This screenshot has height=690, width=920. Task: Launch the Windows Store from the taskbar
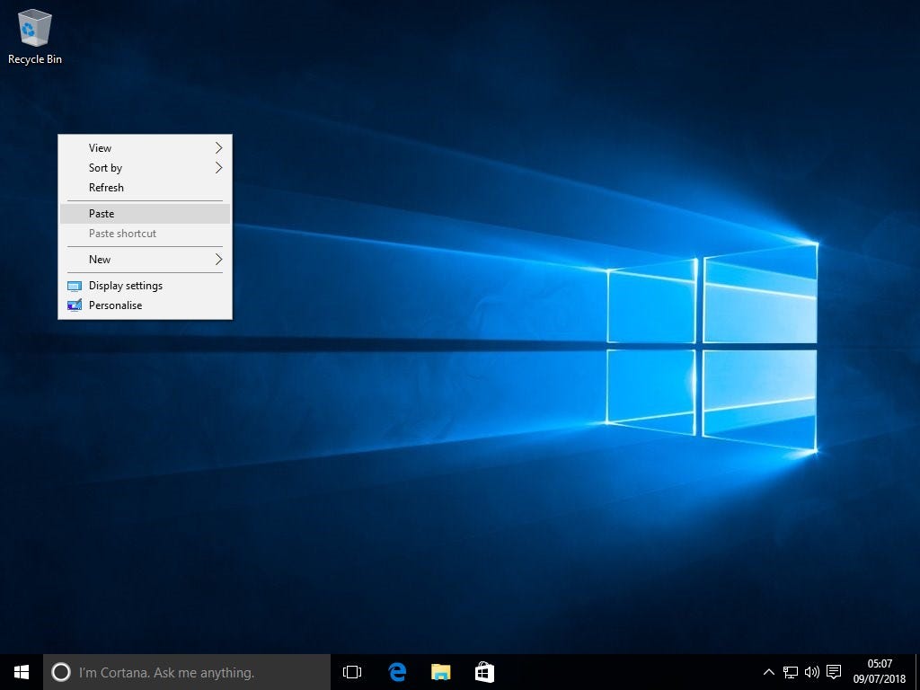point(484,672)
